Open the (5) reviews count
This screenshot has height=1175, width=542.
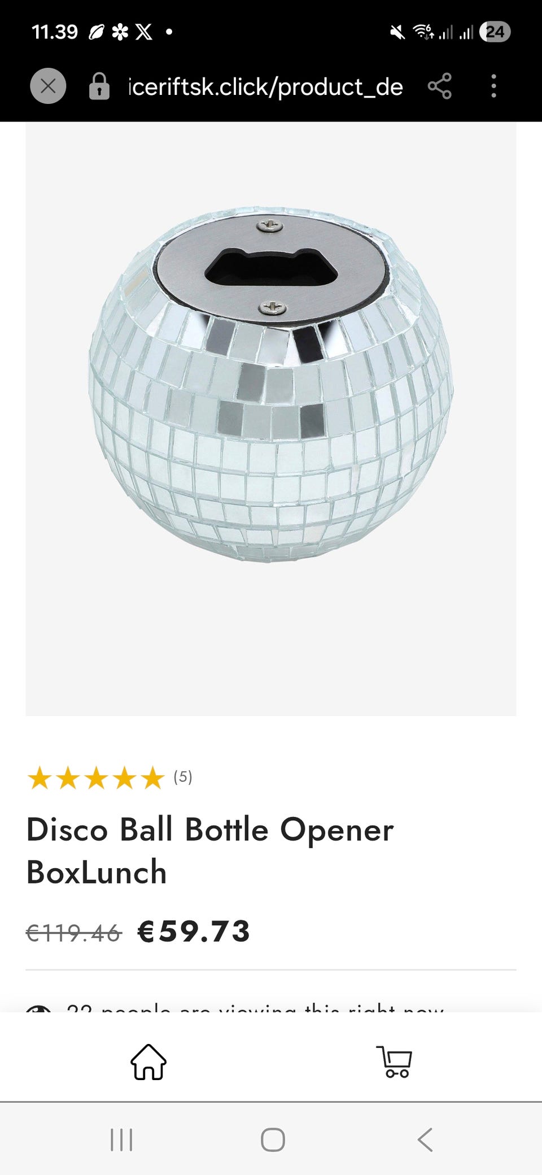coord(183,777)
